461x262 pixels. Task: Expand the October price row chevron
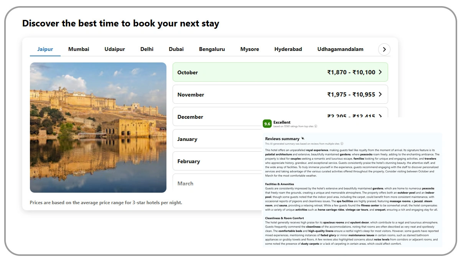[380, 72]
